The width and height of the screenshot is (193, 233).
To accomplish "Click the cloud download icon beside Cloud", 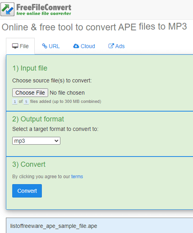I will coord(76,46).
